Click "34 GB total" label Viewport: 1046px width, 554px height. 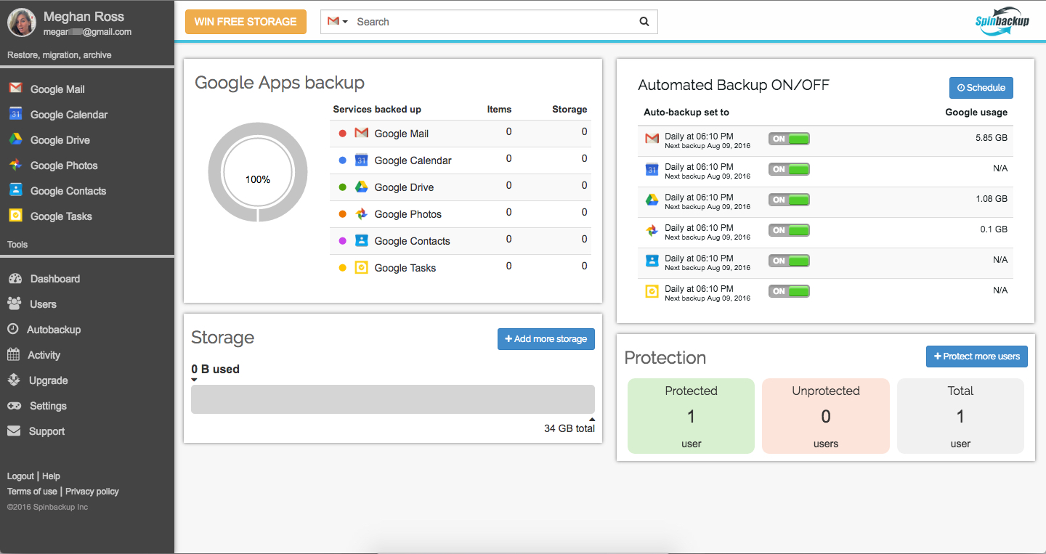coord(569,428)
